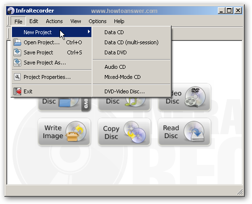The width and height of the screenshot is (252, 204).
Task: Open the View menu
Action: [x=76, y=21]
